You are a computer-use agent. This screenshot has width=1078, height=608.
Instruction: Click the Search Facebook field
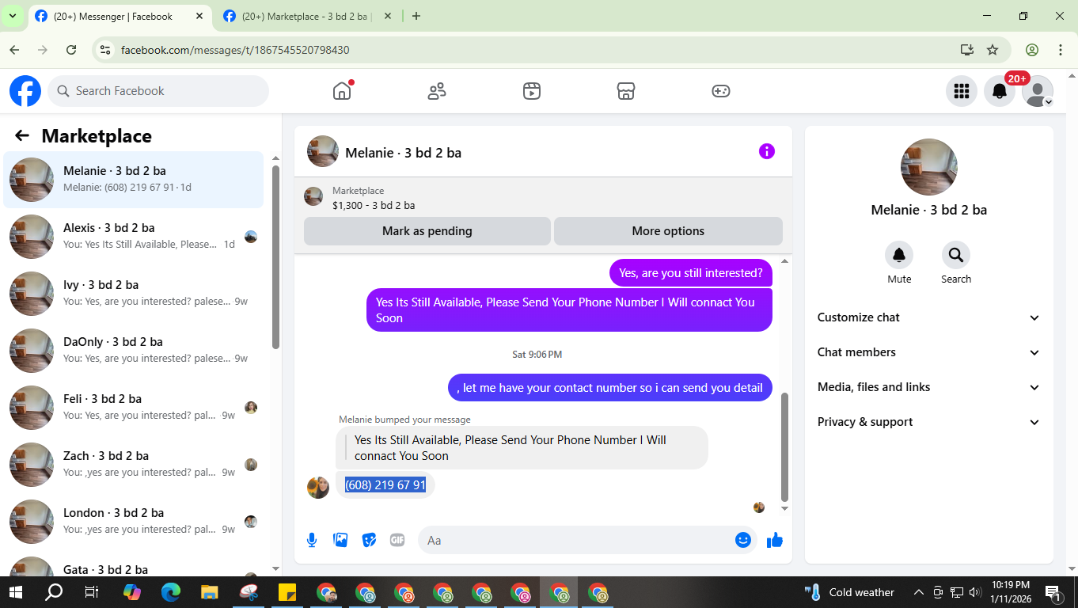158,91
